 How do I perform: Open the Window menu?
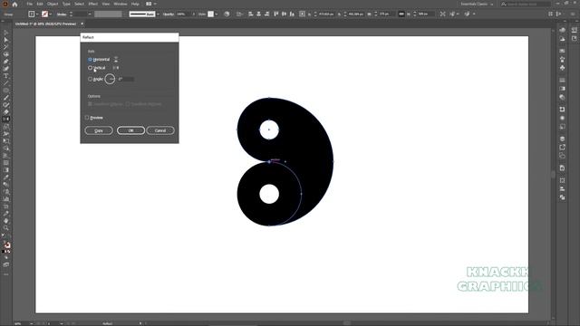click(121, 4)
